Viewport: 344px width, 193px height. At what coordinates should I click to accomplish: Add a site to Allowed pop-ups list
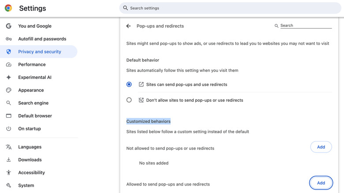(321, 183)
